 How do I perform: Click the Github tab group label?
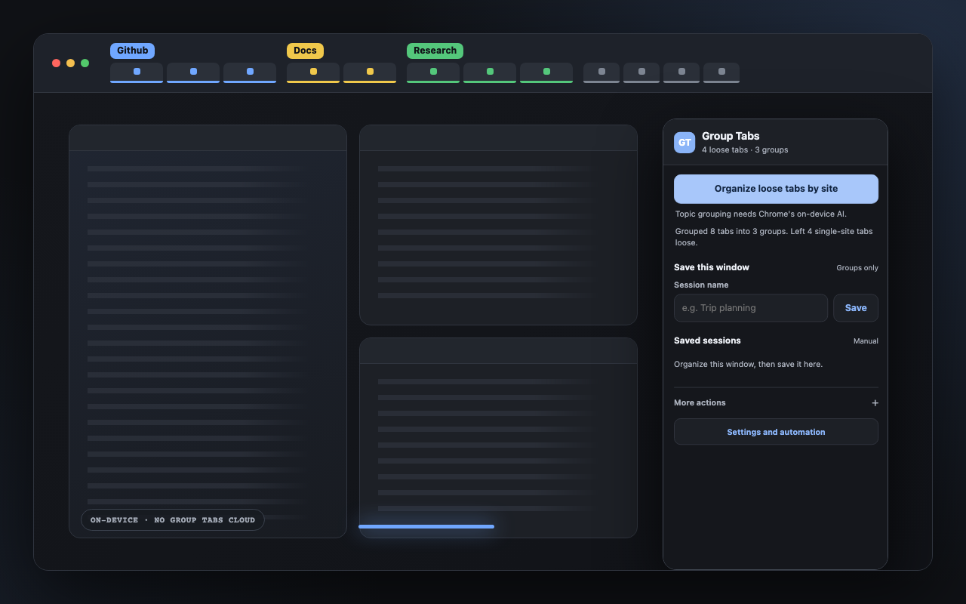[132, 51]
